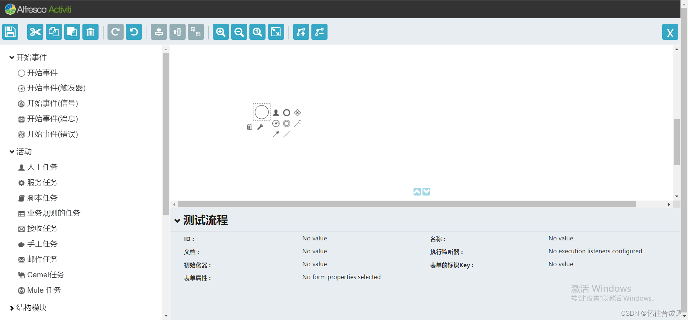Edit the 表单的标识Key property value
The height and width of the screenshot is (320, 688).
(x=560, y=264)
